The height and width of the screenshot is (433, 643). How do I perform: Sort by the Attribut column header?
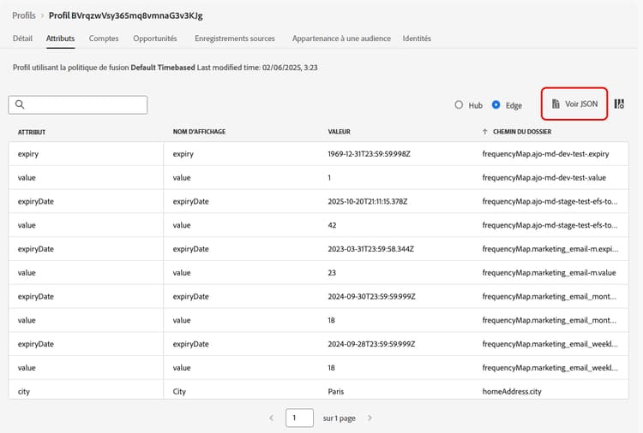click(x=32, y=132)
